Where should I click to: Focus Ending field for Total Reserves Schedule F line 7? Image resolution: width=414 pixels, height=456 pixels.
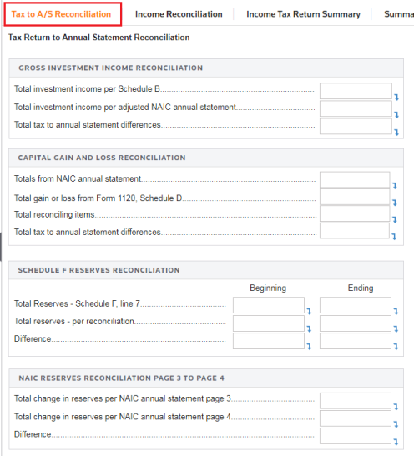coord(356,305)
